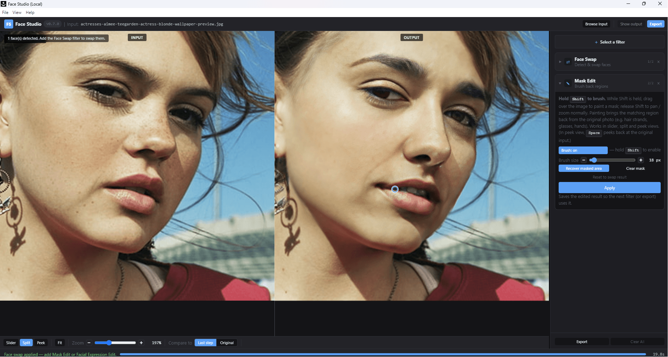Fit the image to the view

pyautogui.click(x=60, y=343)
